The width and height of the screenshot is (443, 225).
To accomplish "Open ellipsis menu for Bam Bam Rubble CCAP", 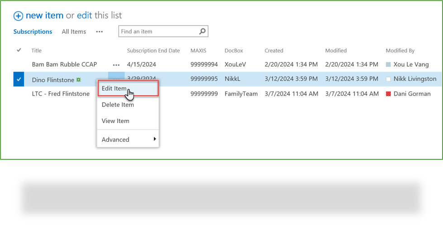I will coord(116,65).
